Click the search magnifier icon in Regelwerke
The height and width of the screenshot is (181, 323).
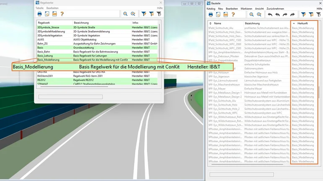125,14
